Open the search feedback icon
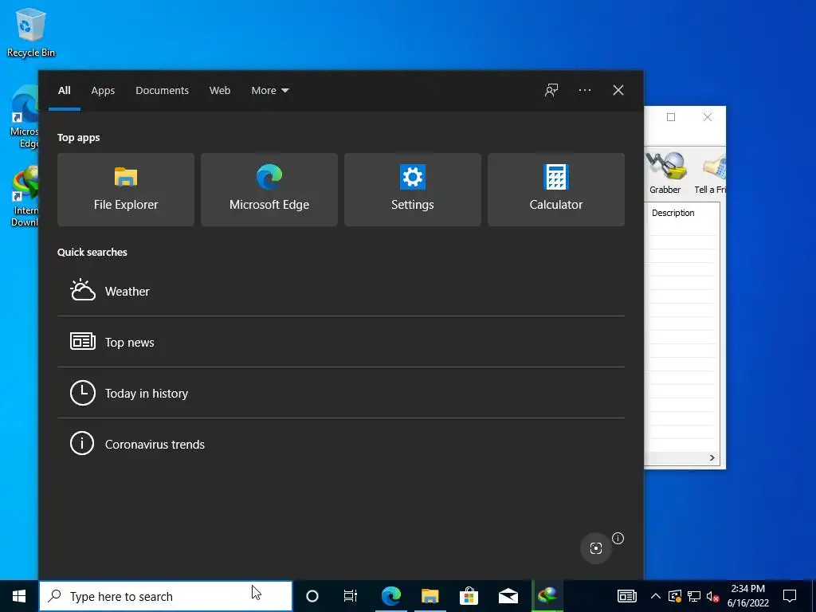 click(551, 90)
